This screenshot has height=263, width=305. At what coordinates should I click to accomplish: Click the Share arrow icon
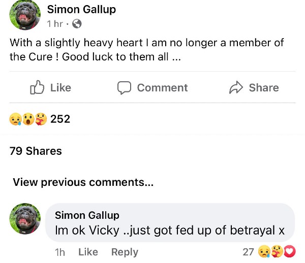pyautogui.click(x=236, y=88)
